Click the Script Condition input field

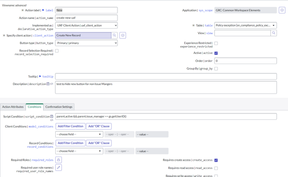coord(166,117)
